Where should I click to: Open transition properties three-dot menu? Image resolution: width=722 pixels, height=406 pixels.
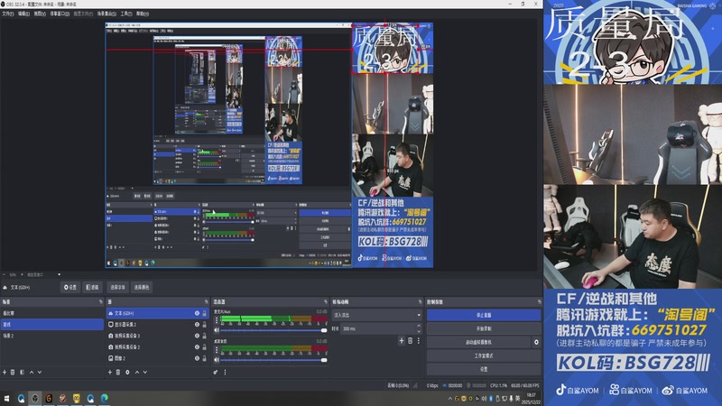pyautogui.click(x=419, y=341)
